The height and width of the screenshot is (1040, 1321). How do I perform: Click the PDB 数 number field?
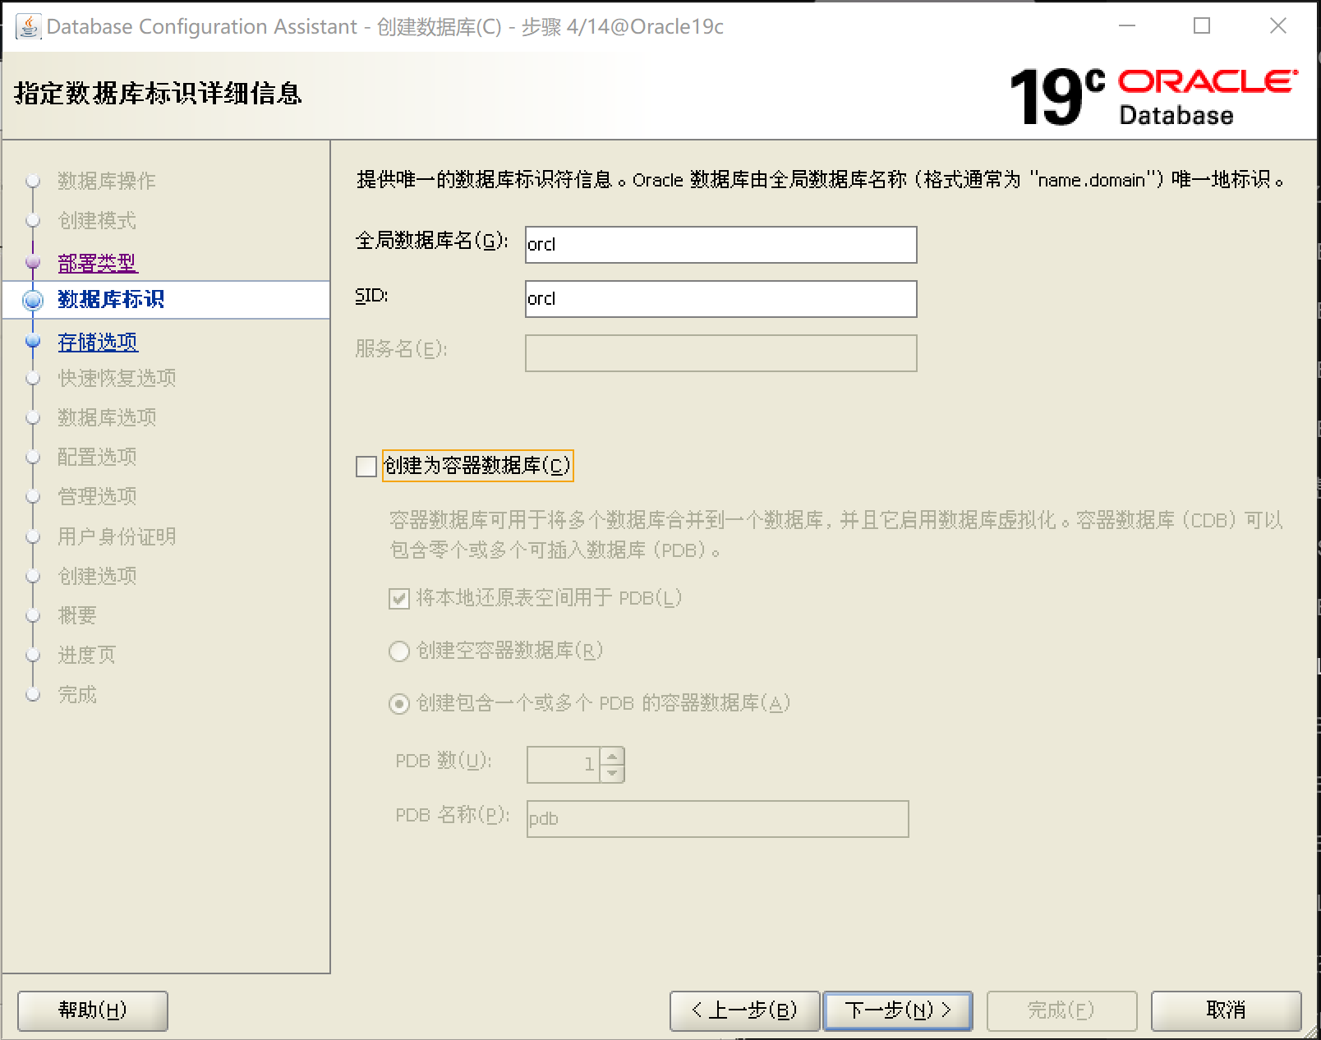564,764
